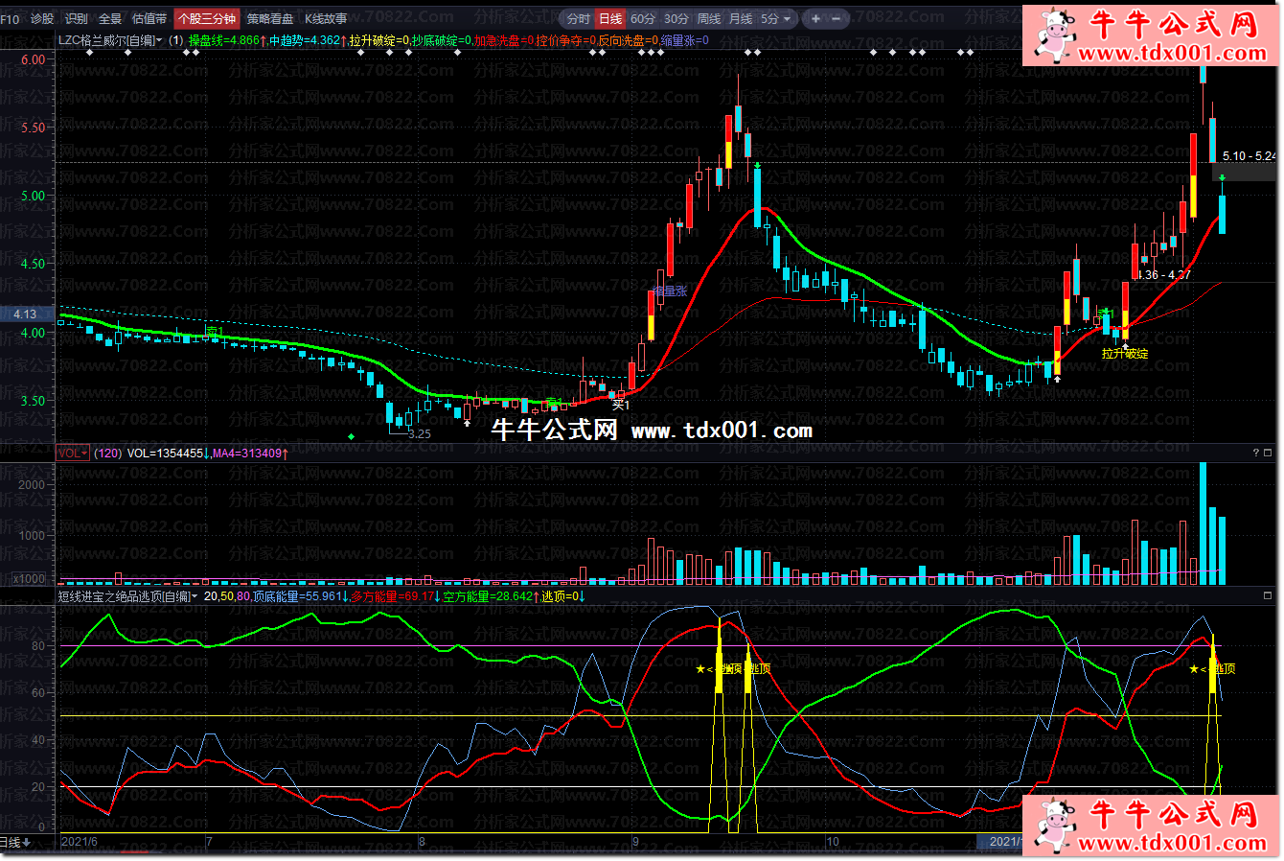Open the VOL indicator dropdown

pyautogui.click(x=73, y=453)
